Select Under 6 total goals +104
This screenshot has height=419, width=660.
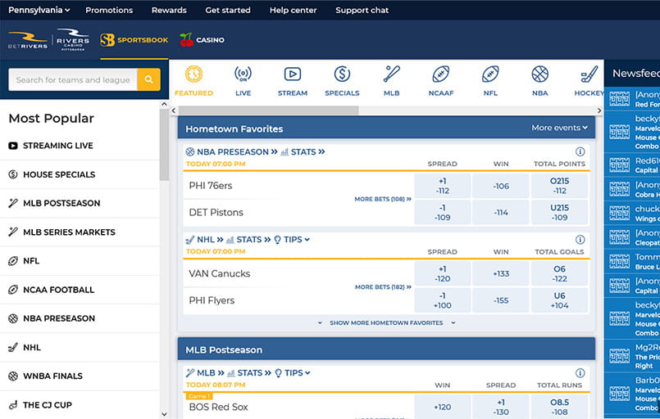(x=559, y=300)
